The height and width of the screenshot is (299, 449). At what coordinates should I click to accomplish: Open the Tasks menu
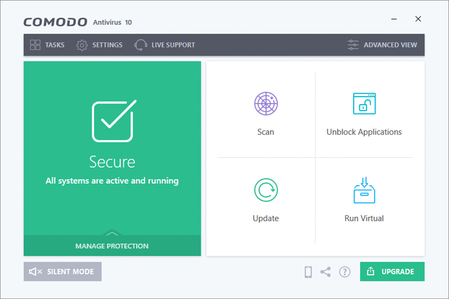pyautogui.click(x=47, y=45)
